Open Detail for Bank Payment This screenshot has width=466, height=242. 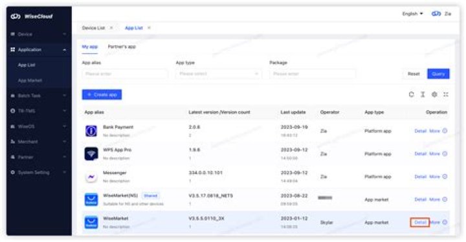pyautogui.click(x=420, y=131)
